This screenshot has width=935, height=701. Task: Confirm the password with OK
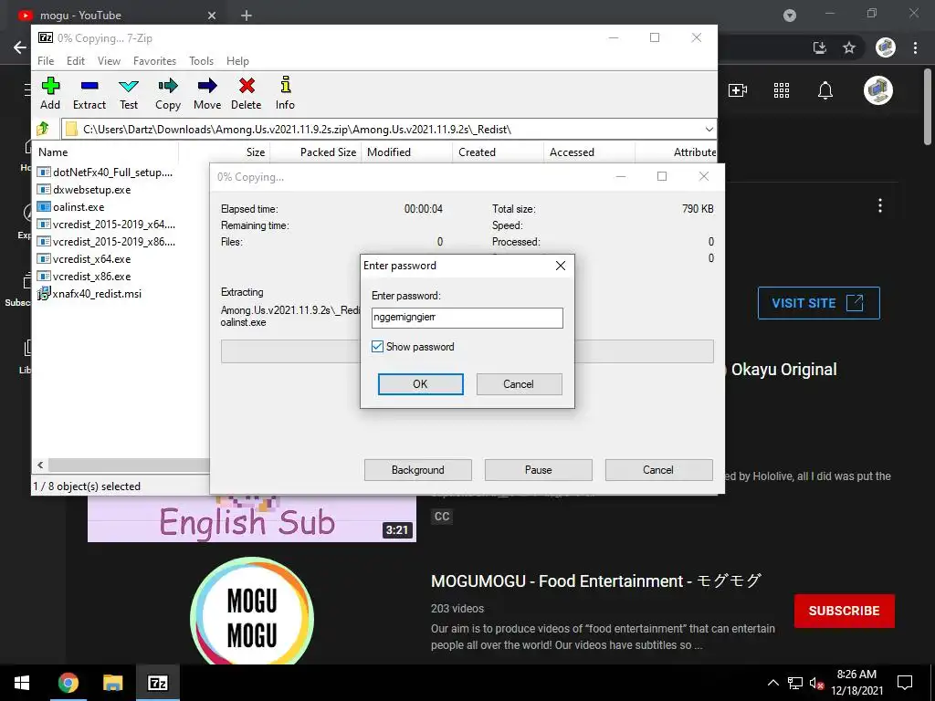(420, 384)
